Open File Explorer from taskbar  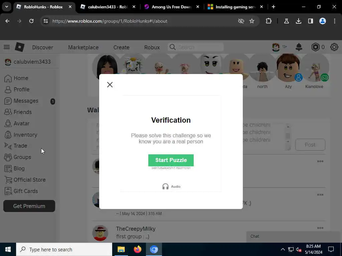pos(121,249)
